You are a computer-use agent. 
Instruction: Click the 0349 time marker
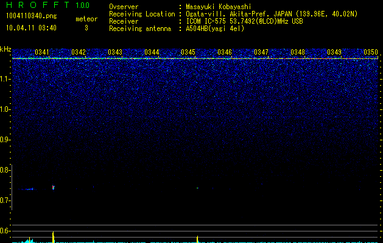tap(334, 52)
